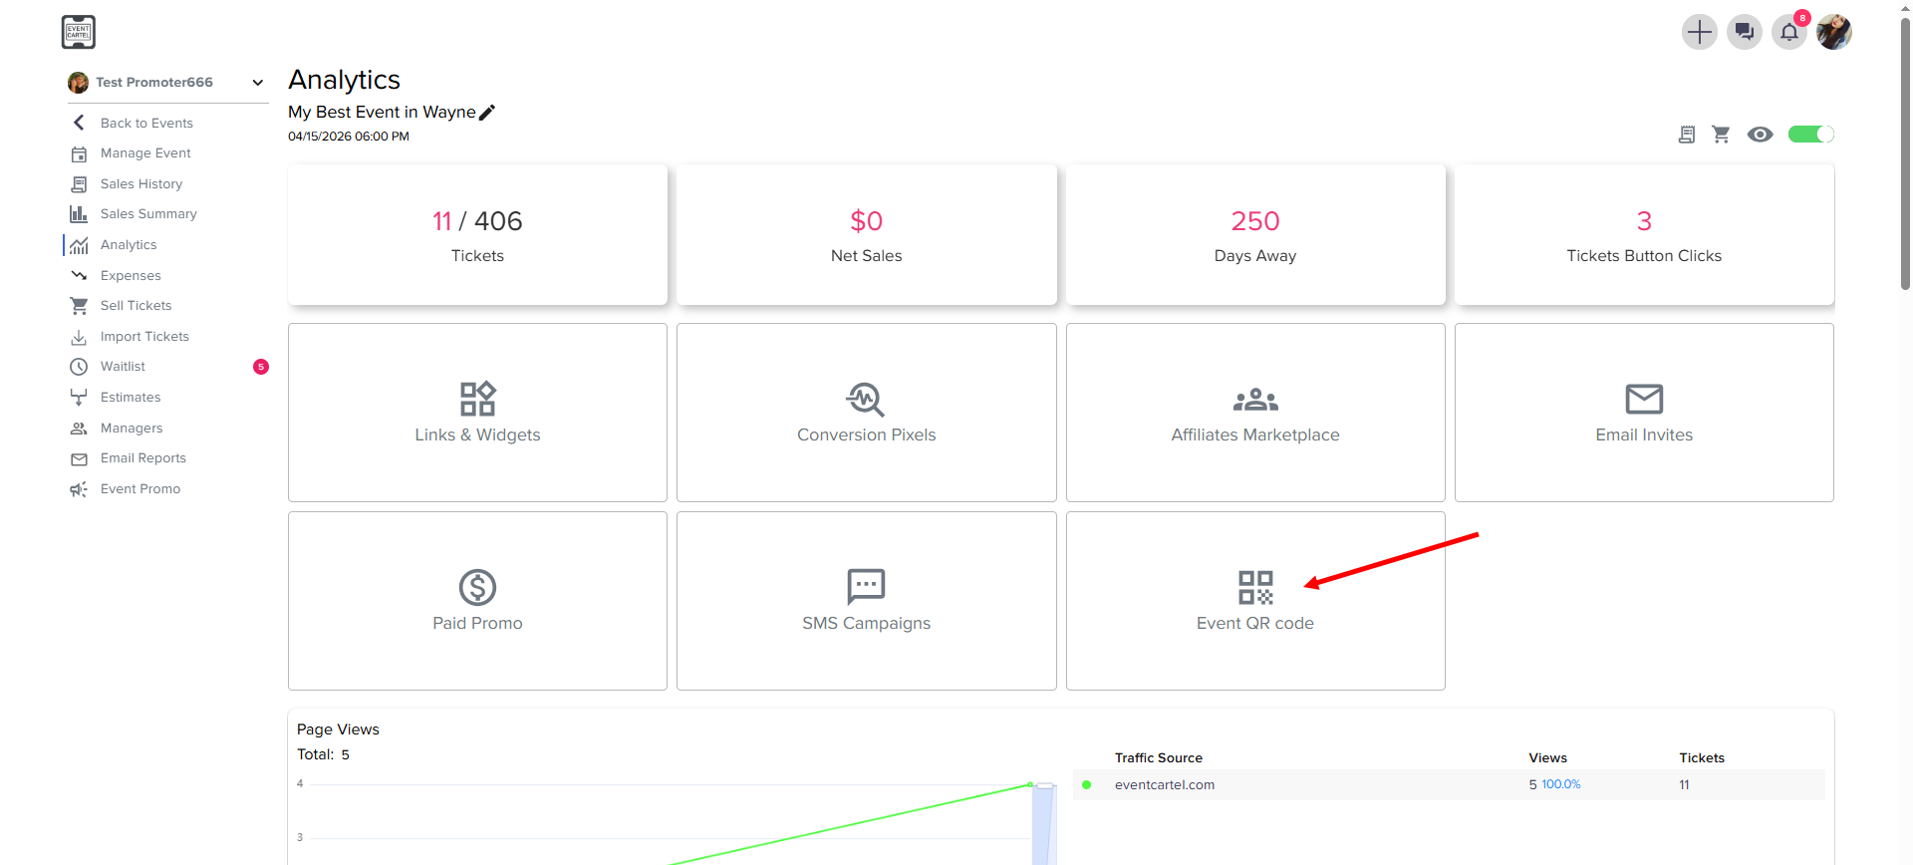Image resolution: width=1913 pixels, height=865 pixels.
Task: Click the shopping cart icon in header
Action: (1721, 135)
